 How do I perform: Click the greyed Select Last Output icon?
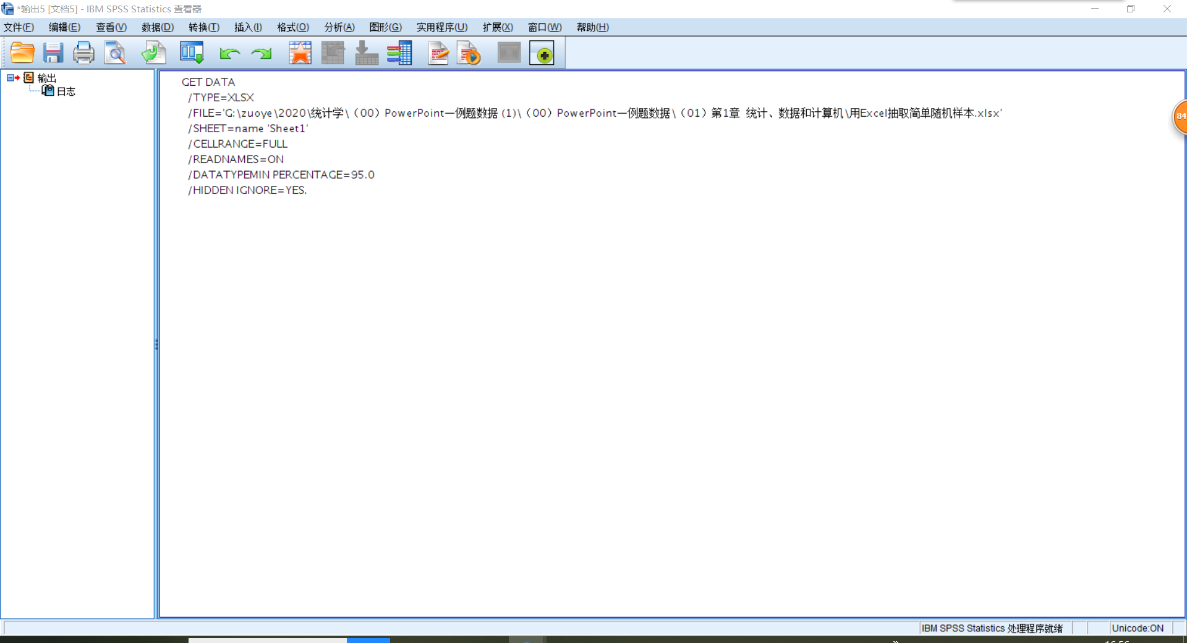click(x=509, y=53)
